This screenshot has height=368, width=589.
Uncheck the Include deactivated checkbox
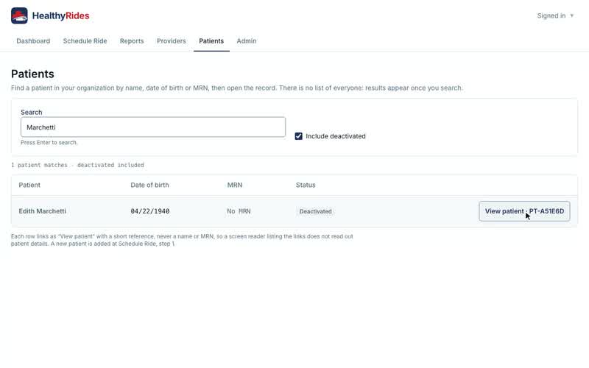[299, 136]
